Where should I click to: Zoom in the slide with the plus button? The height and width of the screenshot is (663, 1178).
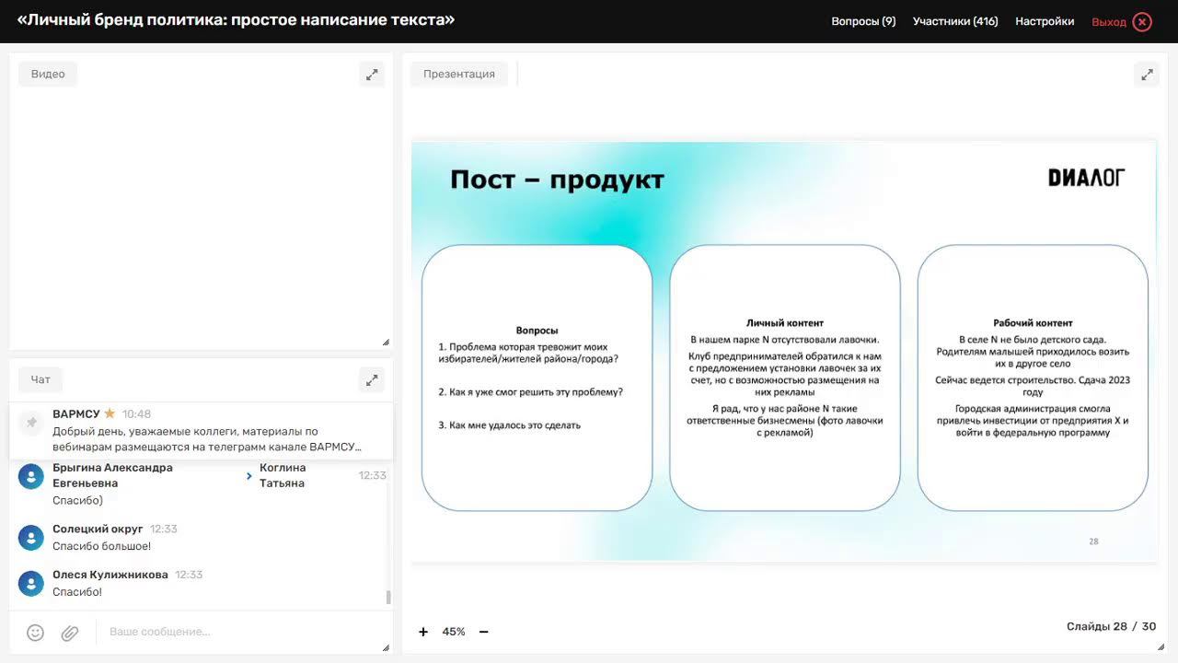[x=423, y=632]
